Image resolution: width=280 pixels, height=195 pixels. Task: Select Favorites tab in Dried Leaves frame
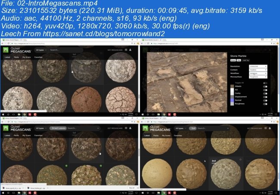click(x=38, y=136)
